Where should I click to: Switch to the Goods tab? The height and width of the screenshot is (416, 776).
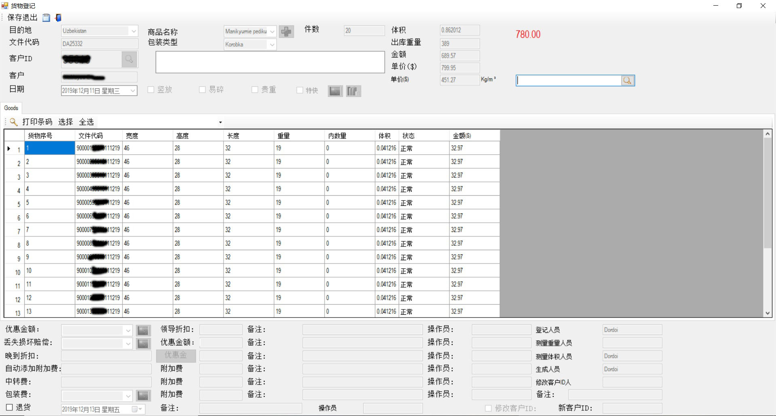point(11,108)
